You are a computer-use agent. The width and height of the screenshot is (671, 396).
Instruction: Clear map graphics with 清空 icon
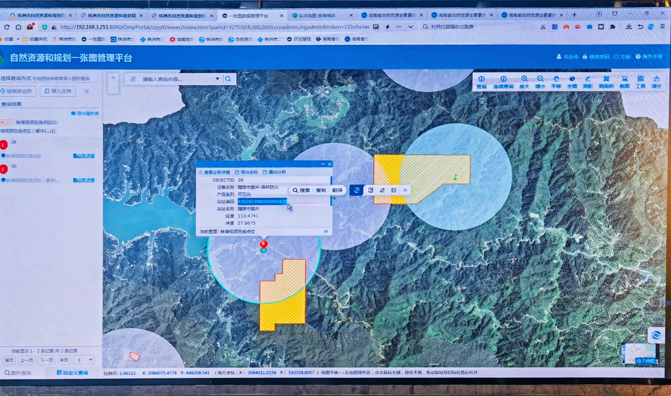click(x=656, y=81)
